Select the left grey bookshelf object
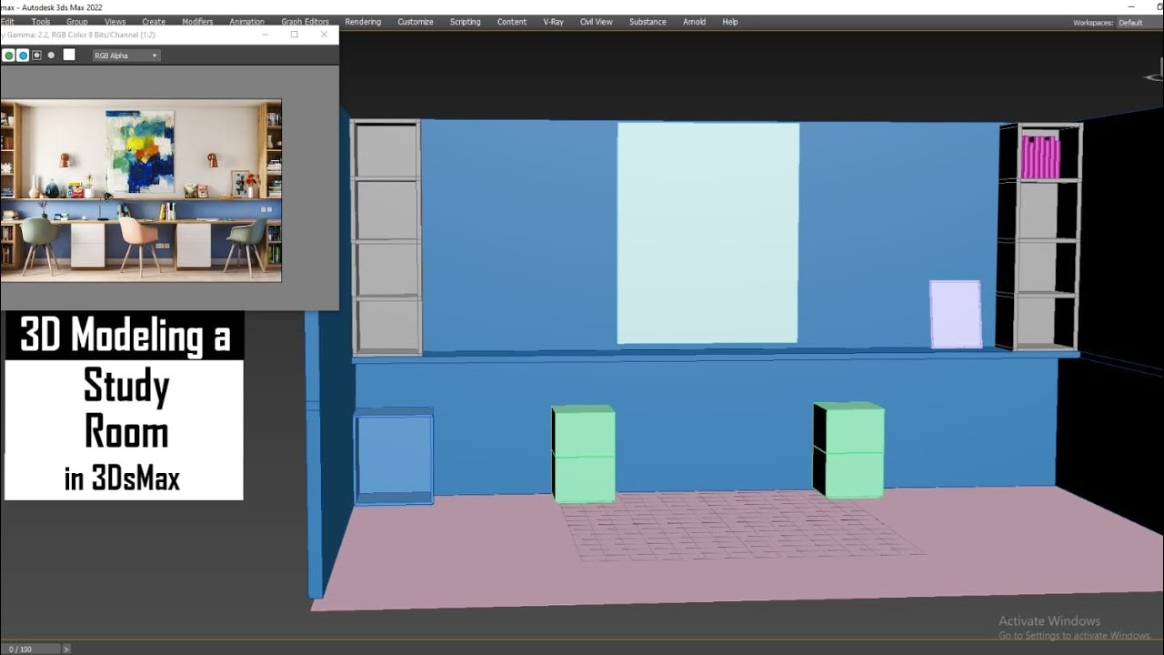 (x=386, y=237)
